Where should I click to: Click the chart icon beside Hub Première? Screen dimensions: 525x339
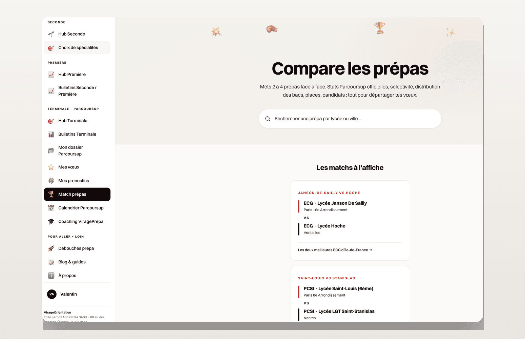51,75
